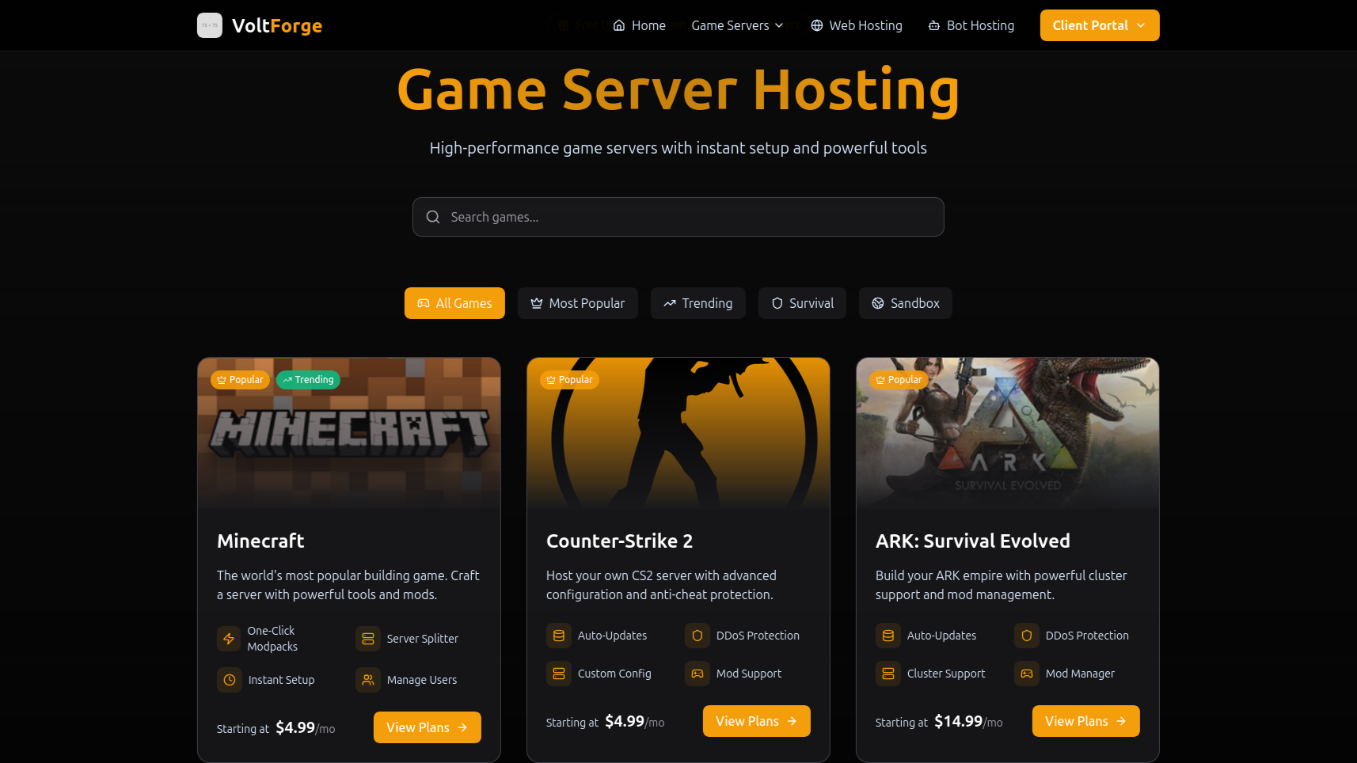1357x763 pixels.
Task: Click the One-Click Modpacks lightning icon
Action: [229, 639]
